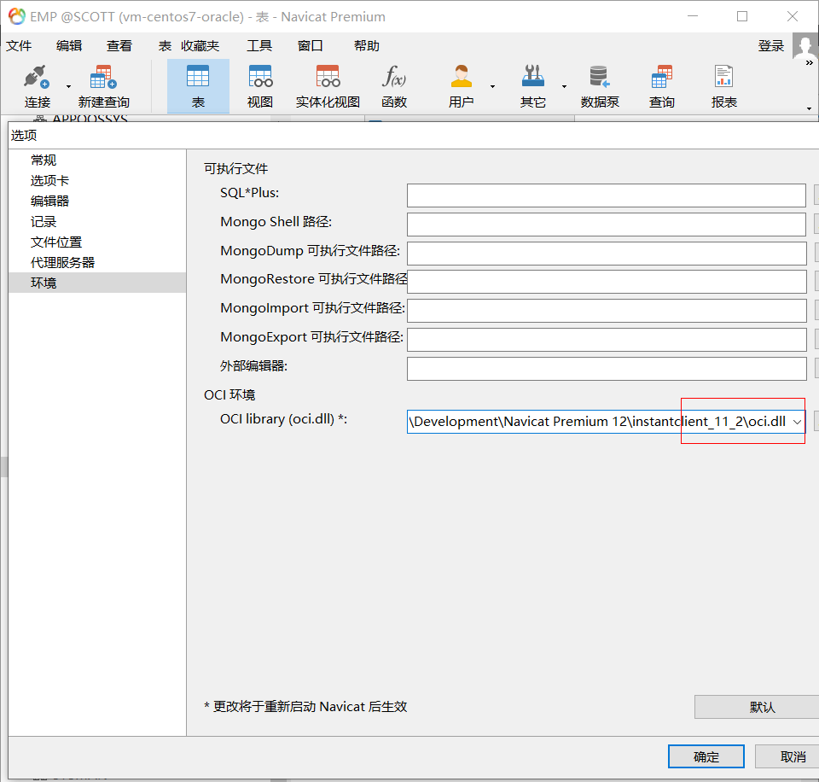Open the View (查看) menu
Screen dimensions: 819x782
(x=119, y=46)
